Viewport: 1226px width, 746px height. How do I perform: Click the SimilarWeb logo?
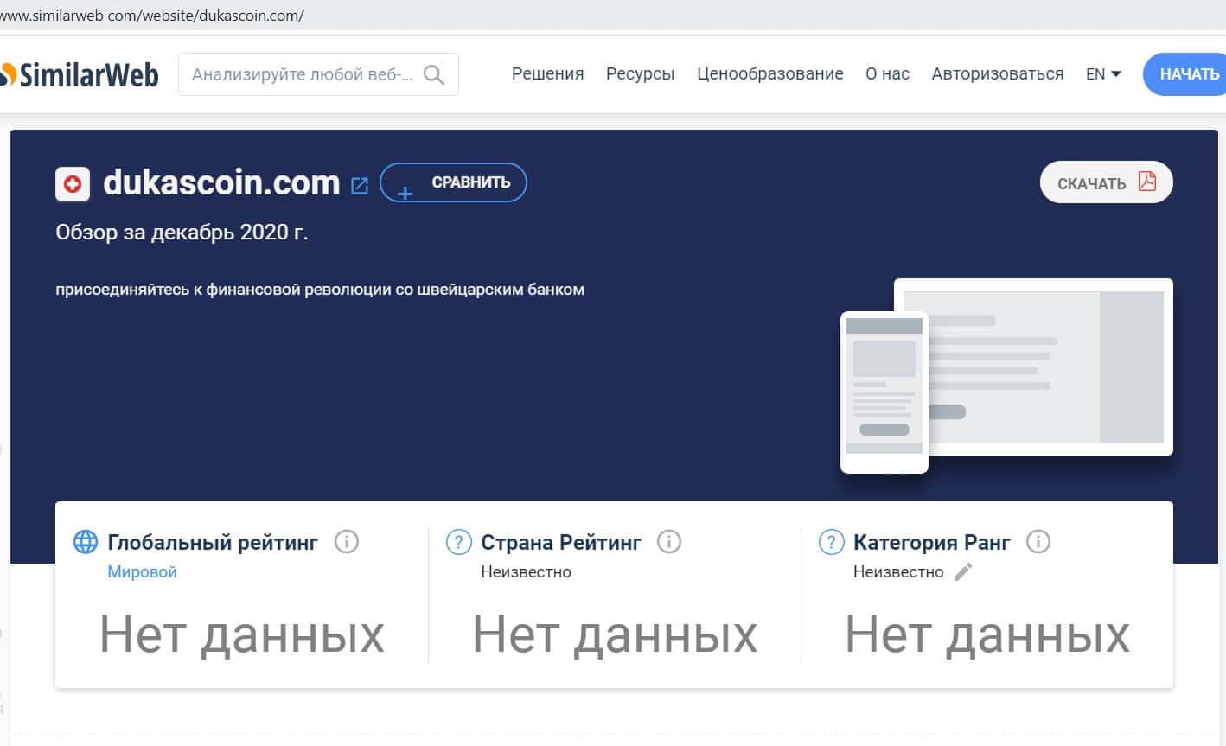tap(80, 75)
